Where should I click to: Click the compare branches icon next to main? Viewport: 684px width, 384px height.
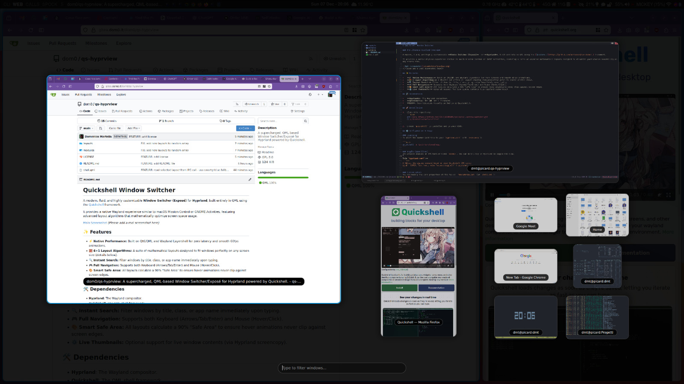(x=101, y=128)
